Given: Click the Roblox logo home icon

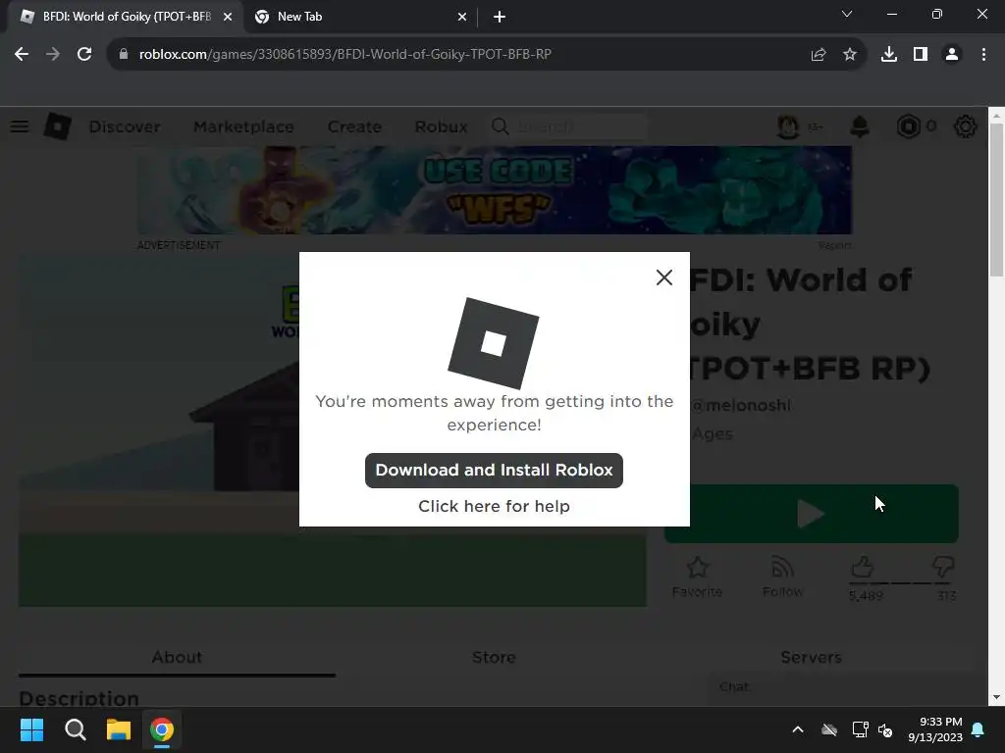Looking at the screenshot, I should tap(58, 126).
